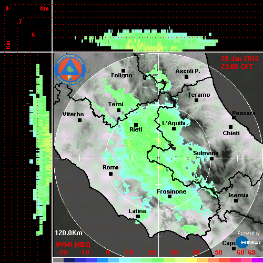Click the Latina city marker
The image size is (263, 263).
(138, 217)
